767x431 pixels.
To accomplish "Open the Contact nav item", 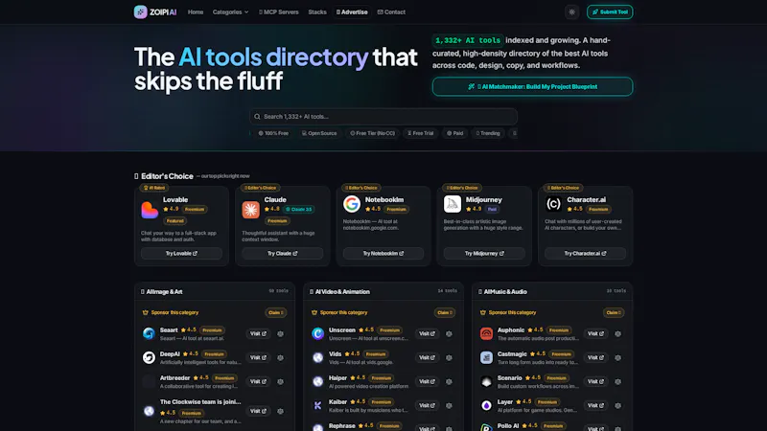I will click(391, 11).
